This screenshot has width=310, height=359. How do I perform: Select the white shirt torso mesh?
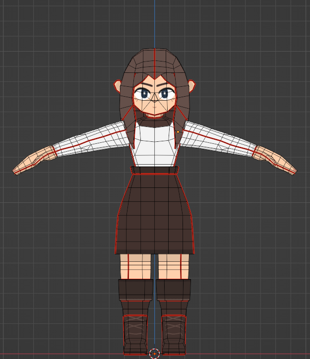[155, 145]
